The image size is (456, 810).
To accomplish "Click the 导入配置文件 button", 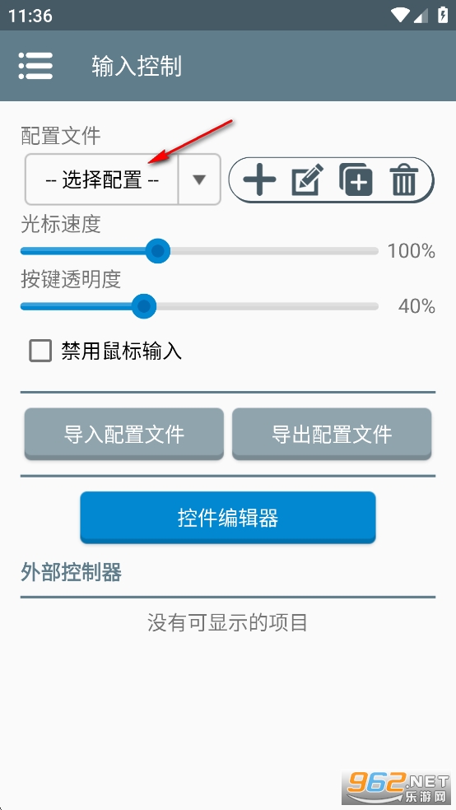I will click(124, 434).
